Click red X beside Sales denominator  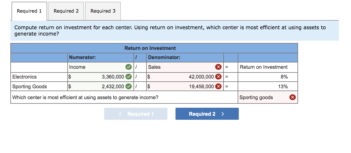click(218, 67)
